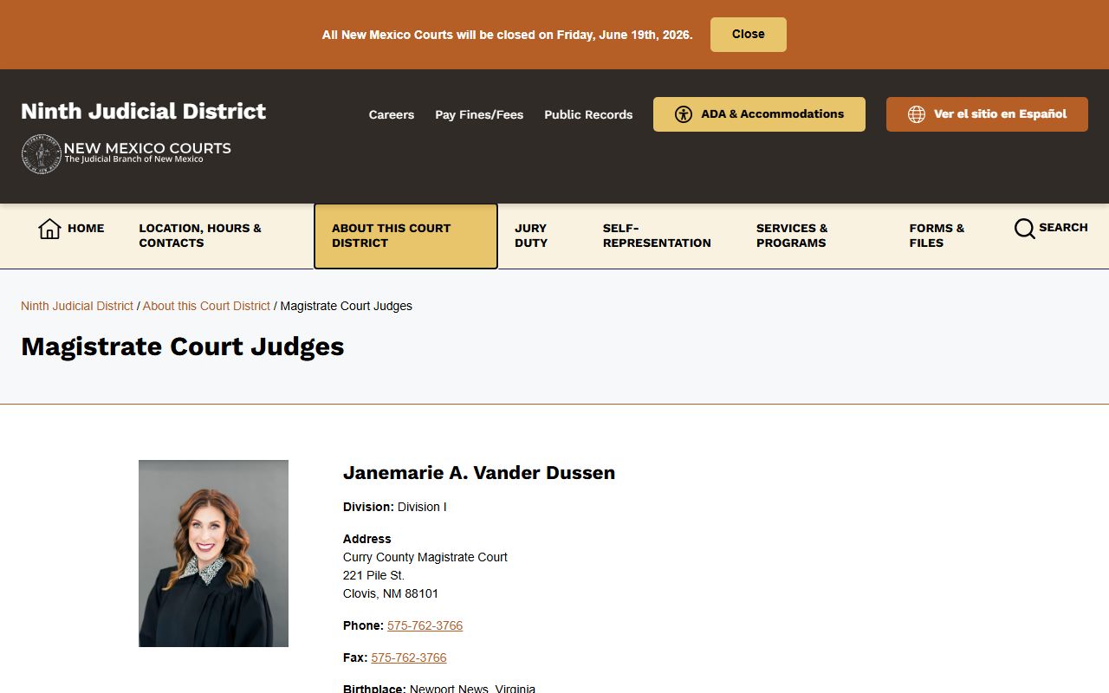Click the globe language icon

[917, 114]
